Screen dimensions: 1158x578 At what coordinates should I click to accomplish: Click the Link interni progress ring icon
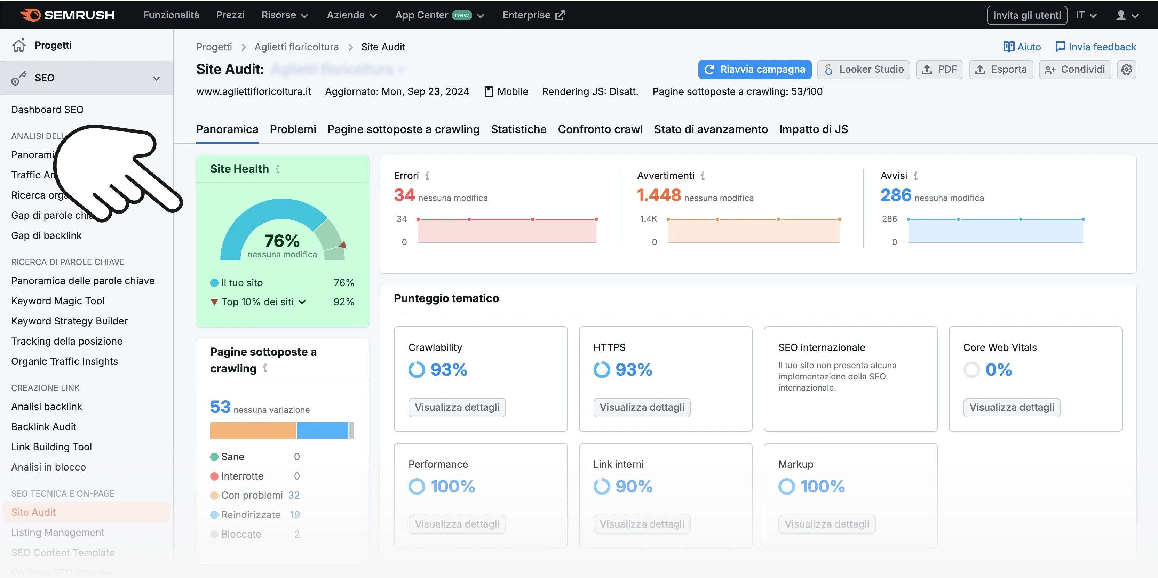[602, 486]
